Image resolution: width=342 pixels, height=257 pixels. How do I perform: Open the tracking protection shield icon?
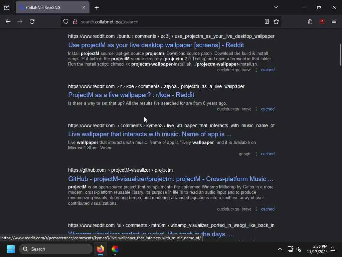tap(66, 22)
